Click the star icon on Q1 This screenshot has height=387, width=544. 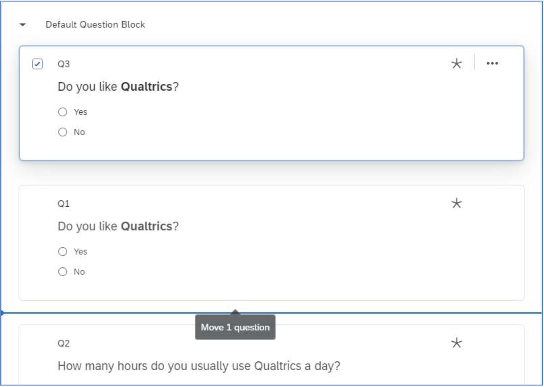point(457,203)
